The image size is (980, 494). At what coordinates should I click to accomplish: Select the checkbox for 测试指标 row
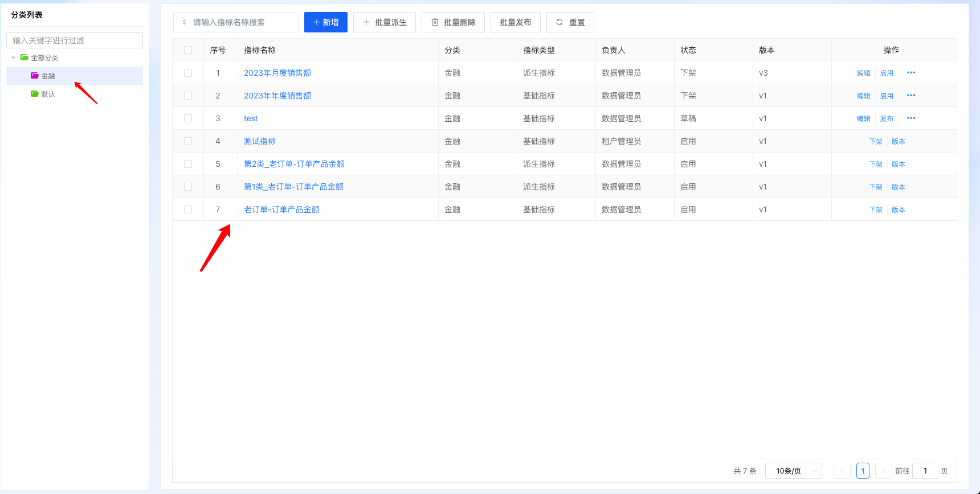(x=188, y=141)
